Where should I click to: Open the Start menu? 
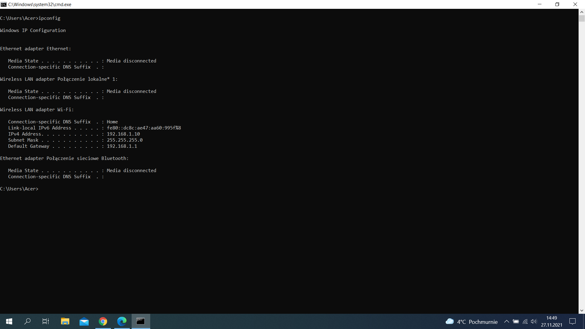click(9, 321)
